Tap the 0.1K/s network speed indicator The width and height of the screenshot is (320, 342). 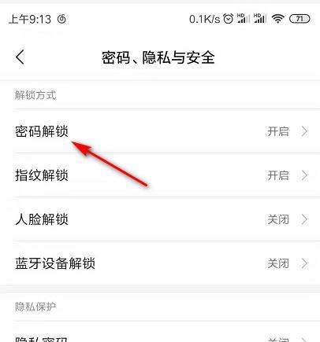[x=204, y=19]
